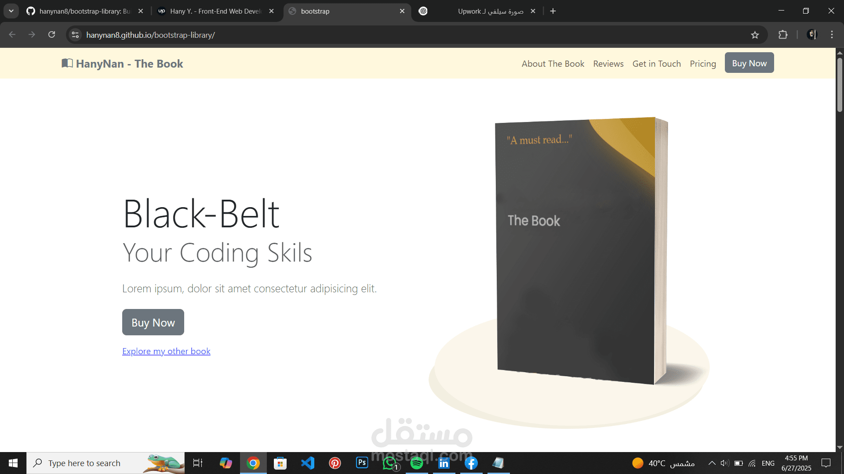Expand hidden system tray icons
The height and width of the screenshot is (474, 844).
click(x=711, y=463)
